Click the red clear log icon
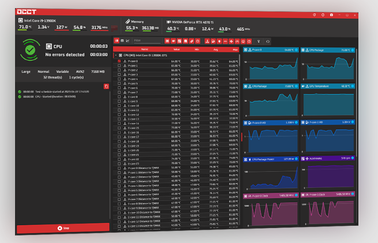 point(105,86)
